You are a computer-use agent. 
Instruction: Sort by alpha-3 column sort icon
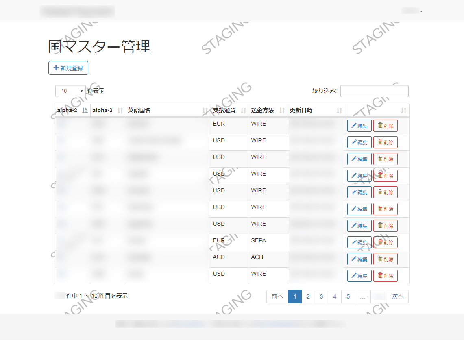(x=120, y=111)
